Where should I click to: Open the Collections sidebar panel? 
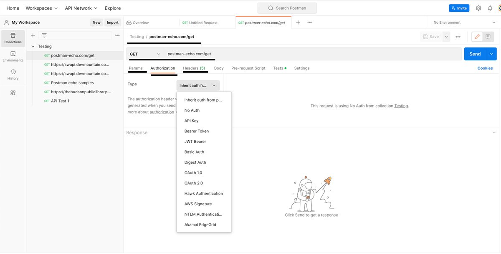pyautogui.click(x=13, y=38)
